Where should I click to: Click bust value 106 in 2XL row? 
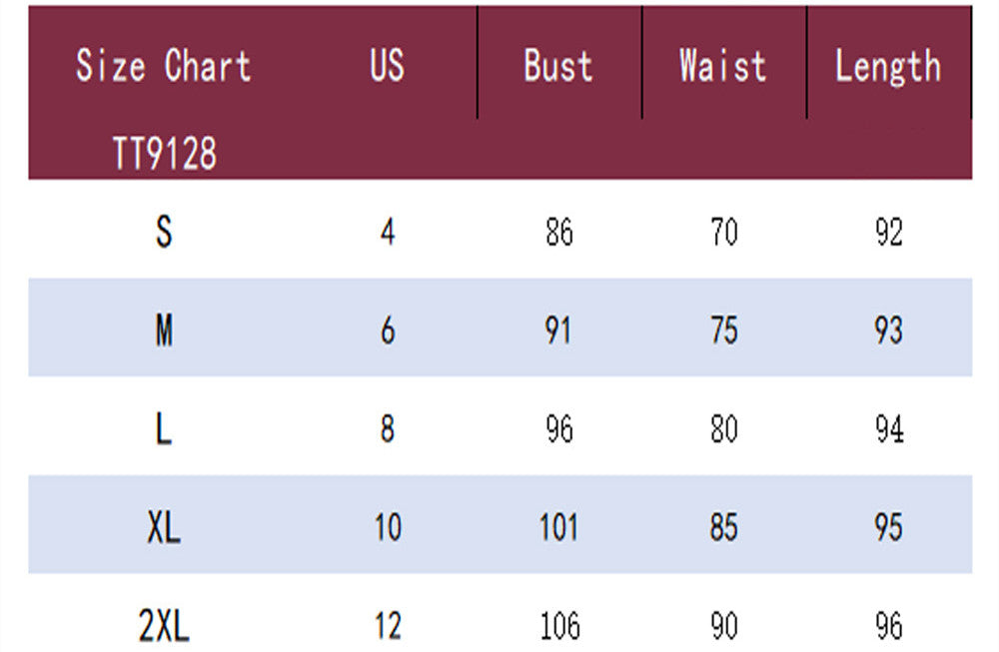coord(558,626)
